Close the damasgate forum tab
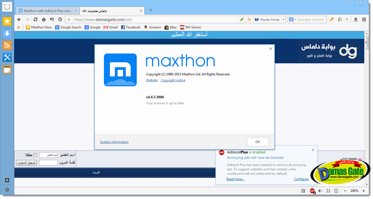This screenshot has width=373, height=199. click(x=141, y=11)
